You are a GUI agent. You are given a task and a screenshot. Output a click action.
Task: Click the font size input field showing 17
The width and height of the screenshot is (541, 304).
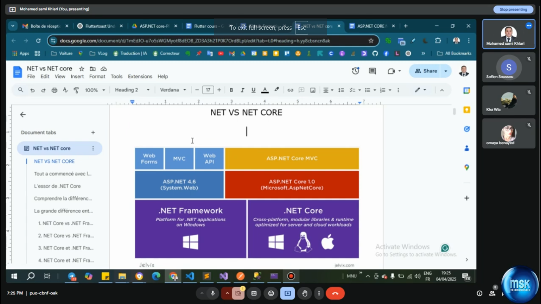[208, 90]
